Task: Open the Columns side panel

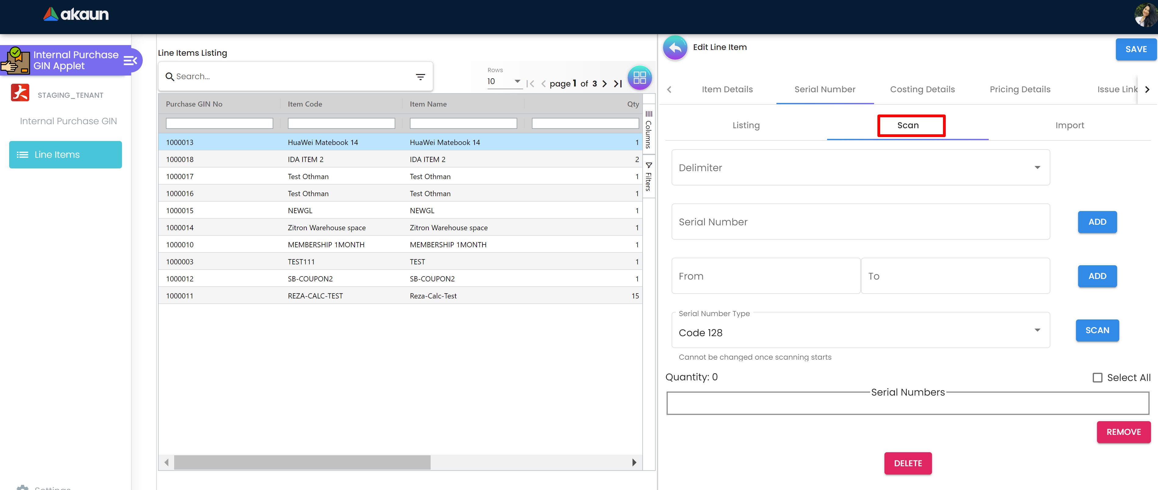Action: [648, 130]
